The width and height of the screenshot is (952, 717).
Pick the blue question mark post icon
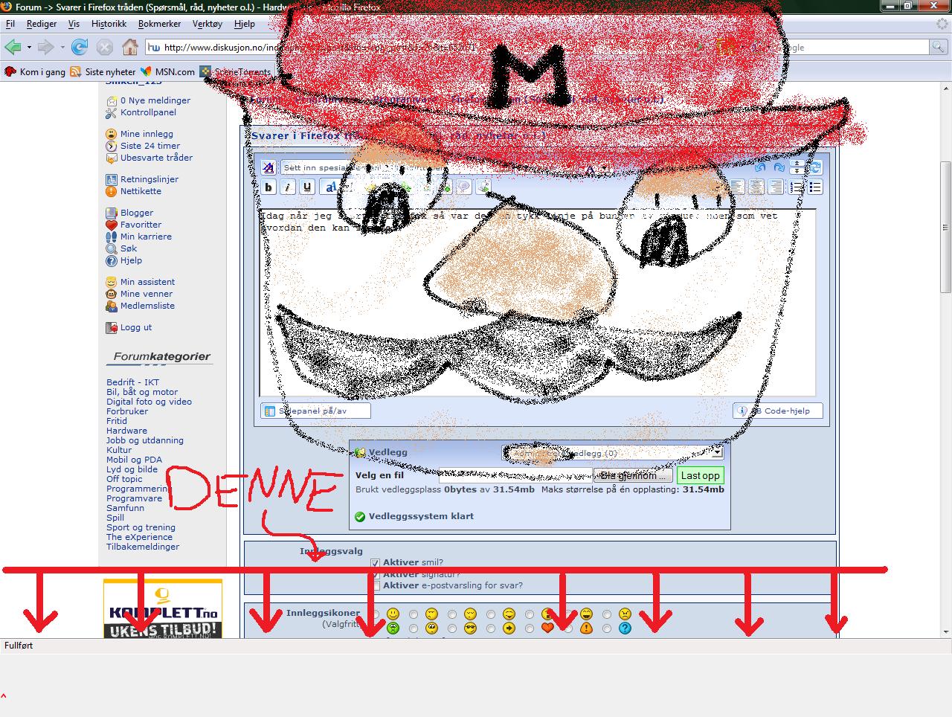[x=625, y=628]
